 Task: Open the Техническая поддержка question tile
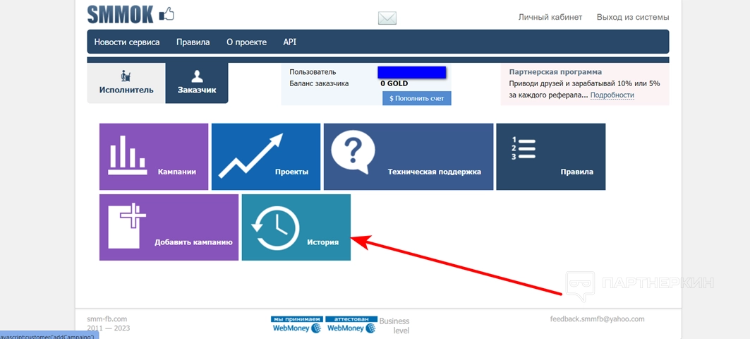(409, 157)
